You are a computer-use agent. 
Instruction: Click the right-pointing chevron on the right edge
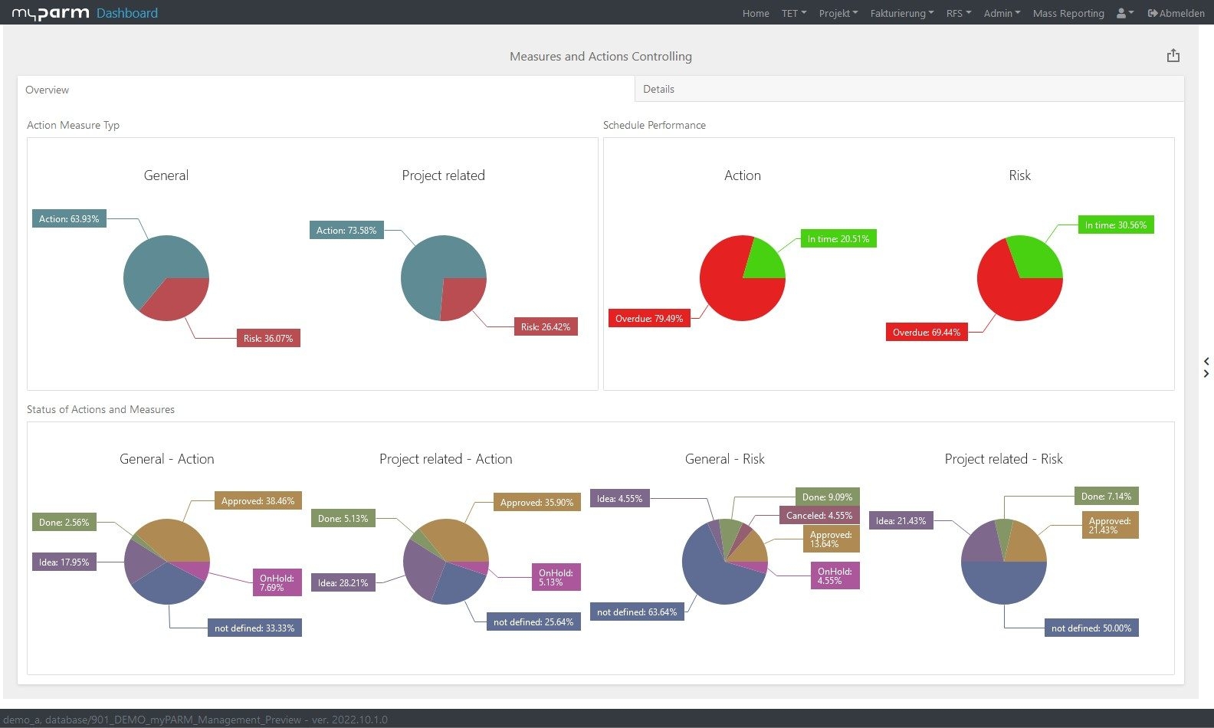pos(1206,374)
